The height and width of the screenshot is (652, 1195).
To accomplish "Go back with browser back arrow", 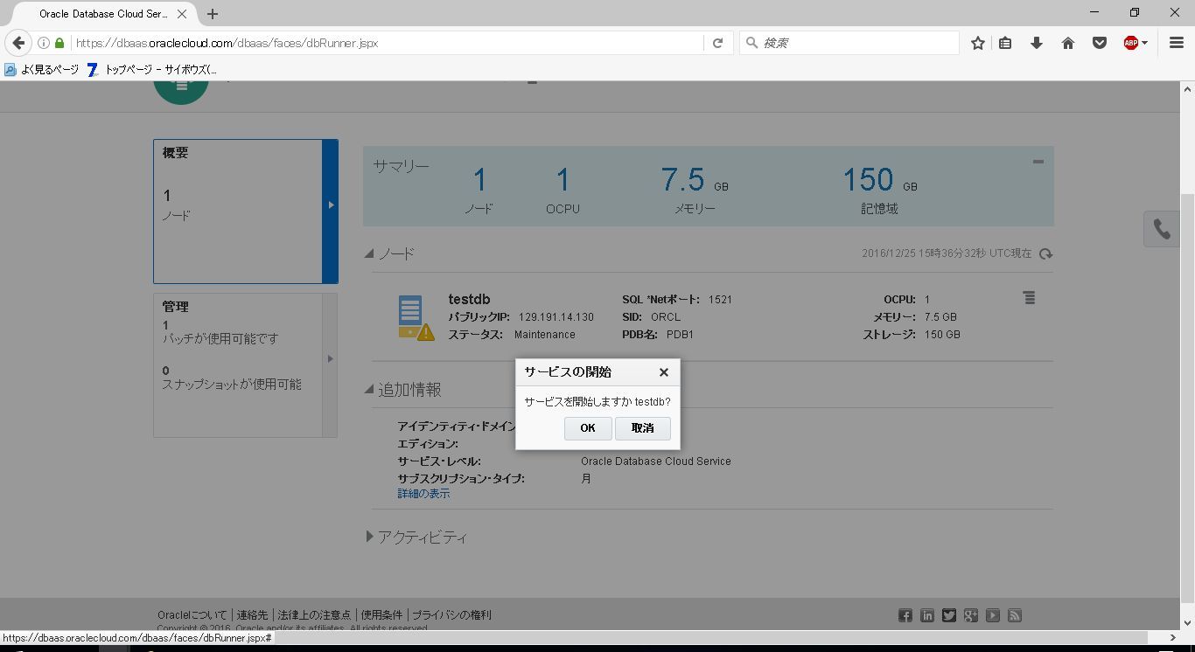I will pyautogui.click(x=18, y=43).
